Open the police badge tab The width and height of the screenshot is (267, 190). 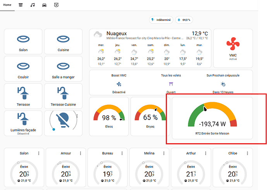56,5
